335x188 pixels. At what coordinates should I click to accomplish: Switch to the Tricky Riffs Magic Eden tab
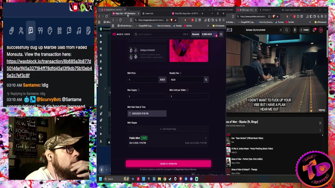tap(186, 14)
